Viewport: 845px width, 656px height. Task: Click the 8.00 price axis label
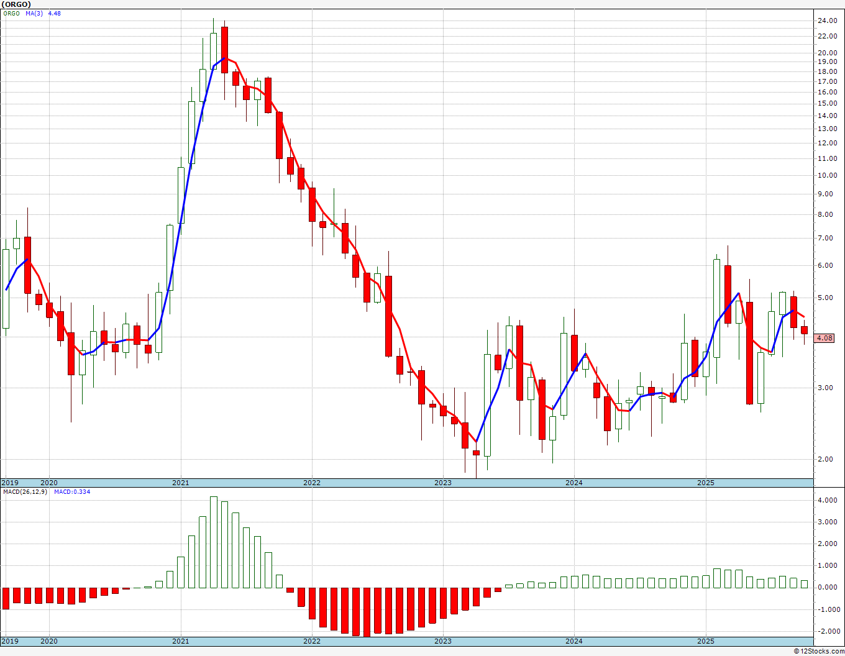(825, 214)
